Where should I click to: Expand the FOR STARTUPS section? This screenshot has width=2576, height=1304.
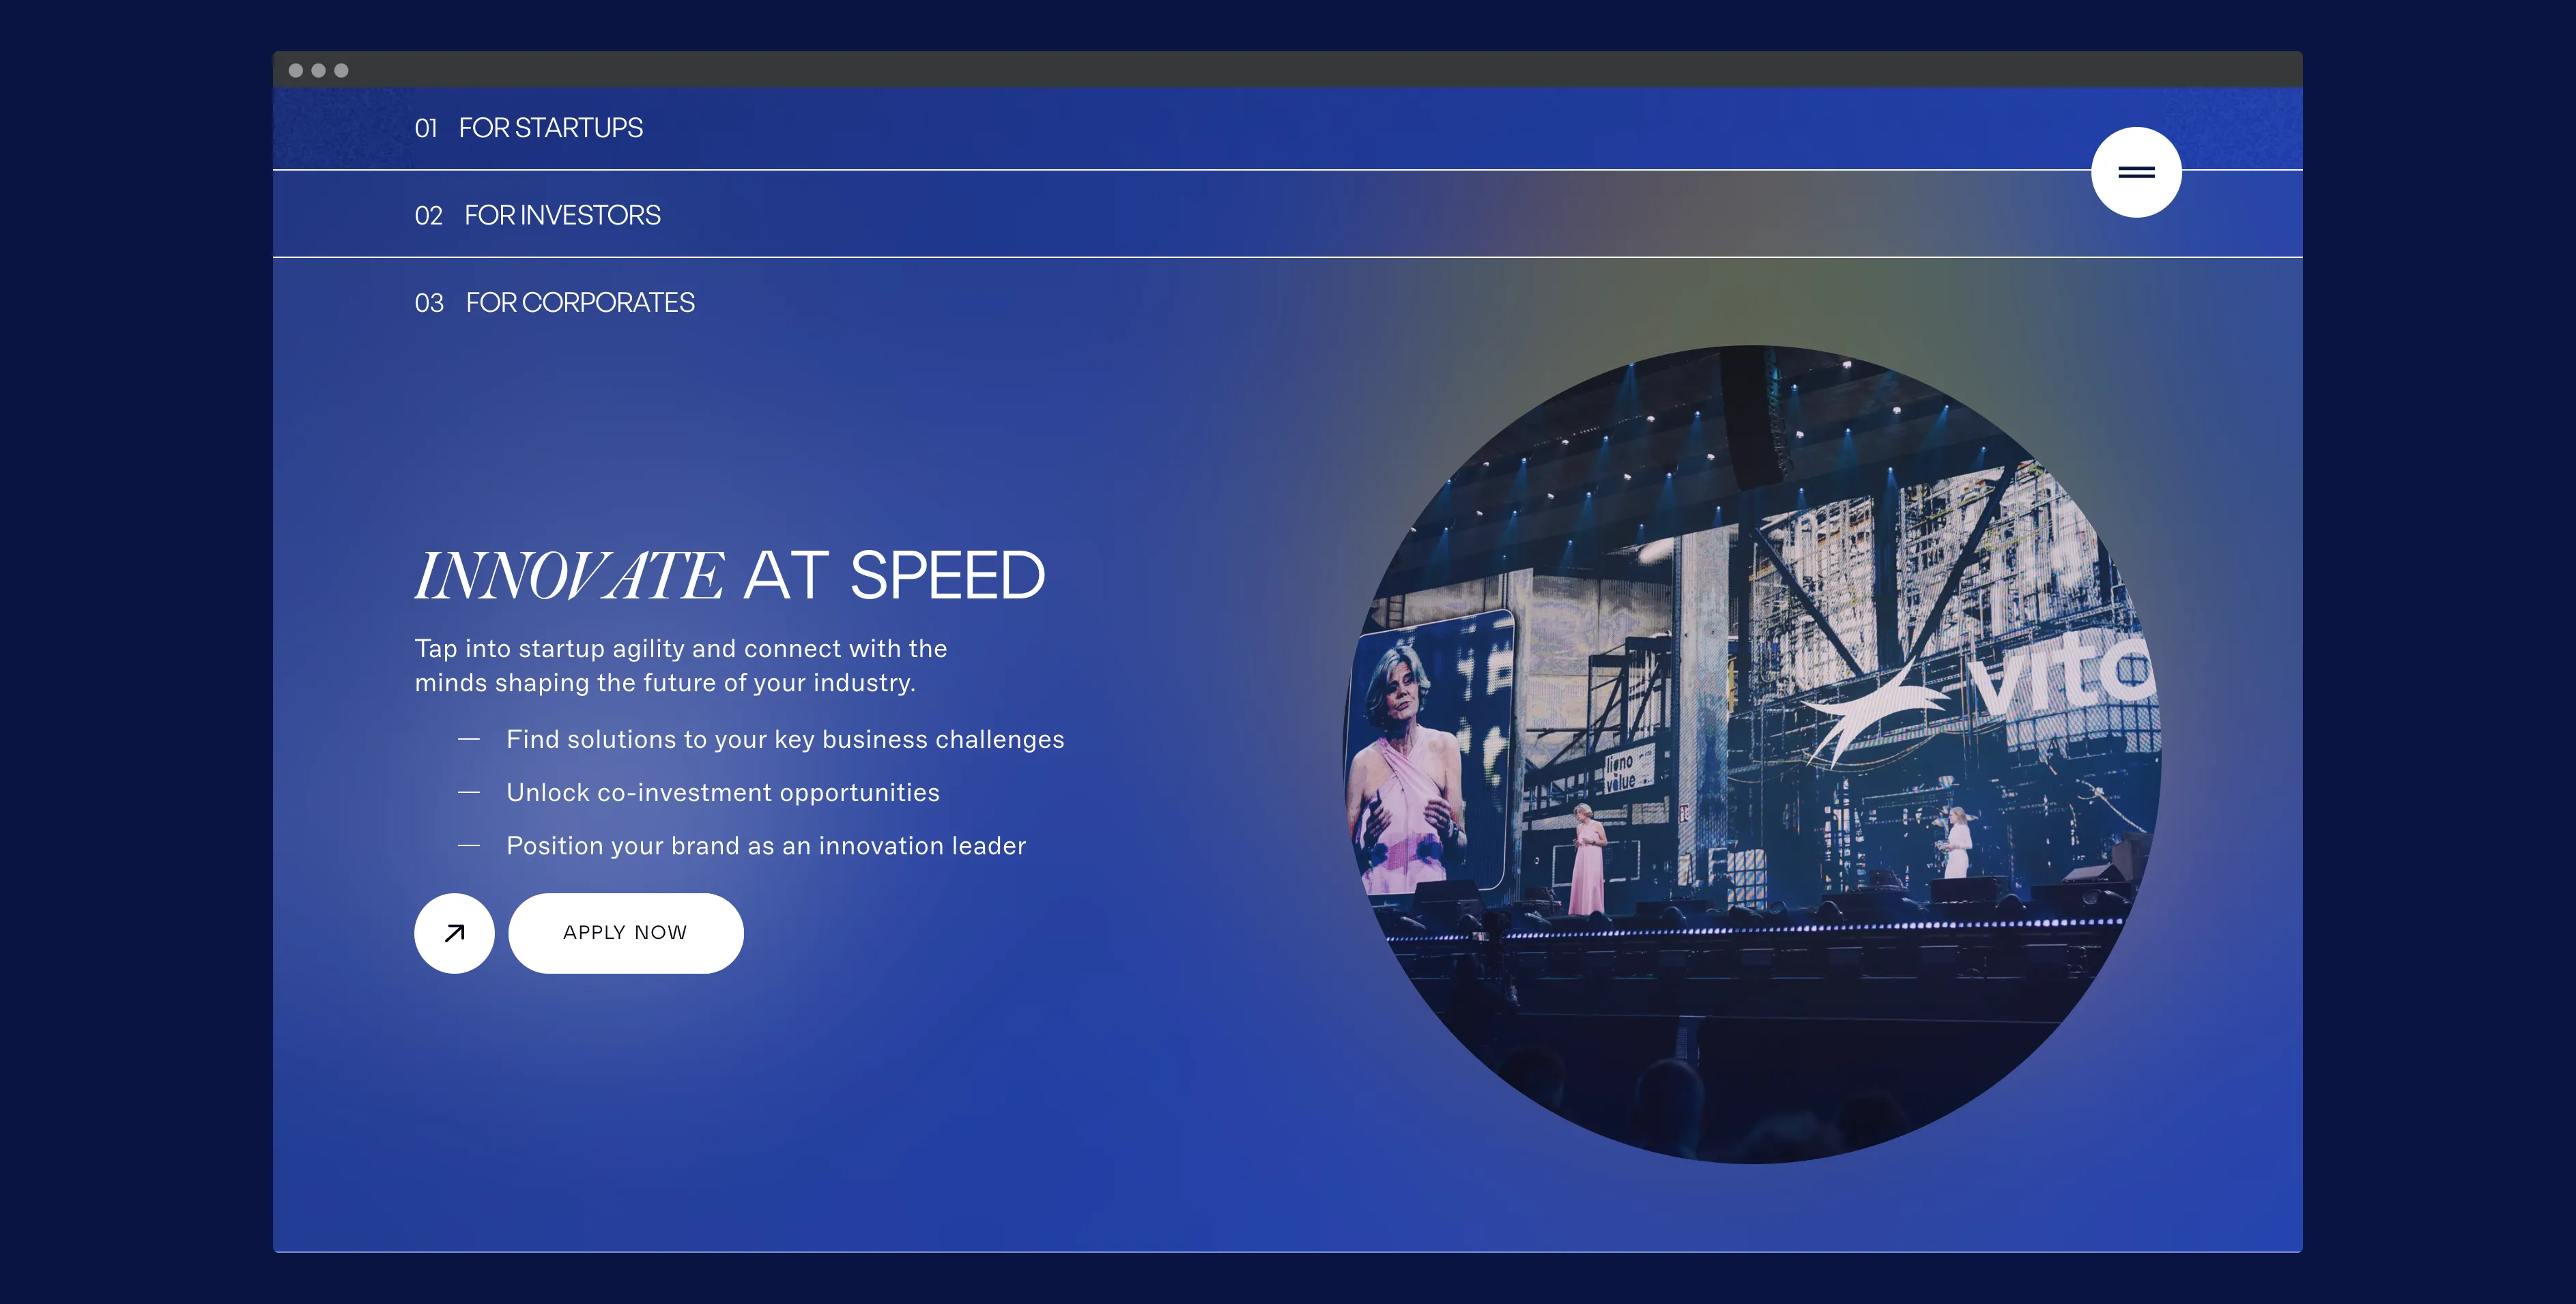550,128
